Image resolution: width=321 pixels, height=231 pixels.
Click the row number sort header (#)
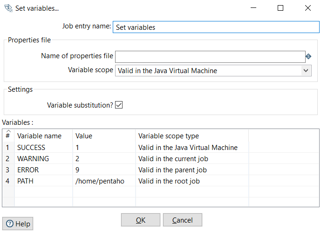pos(8,136)
